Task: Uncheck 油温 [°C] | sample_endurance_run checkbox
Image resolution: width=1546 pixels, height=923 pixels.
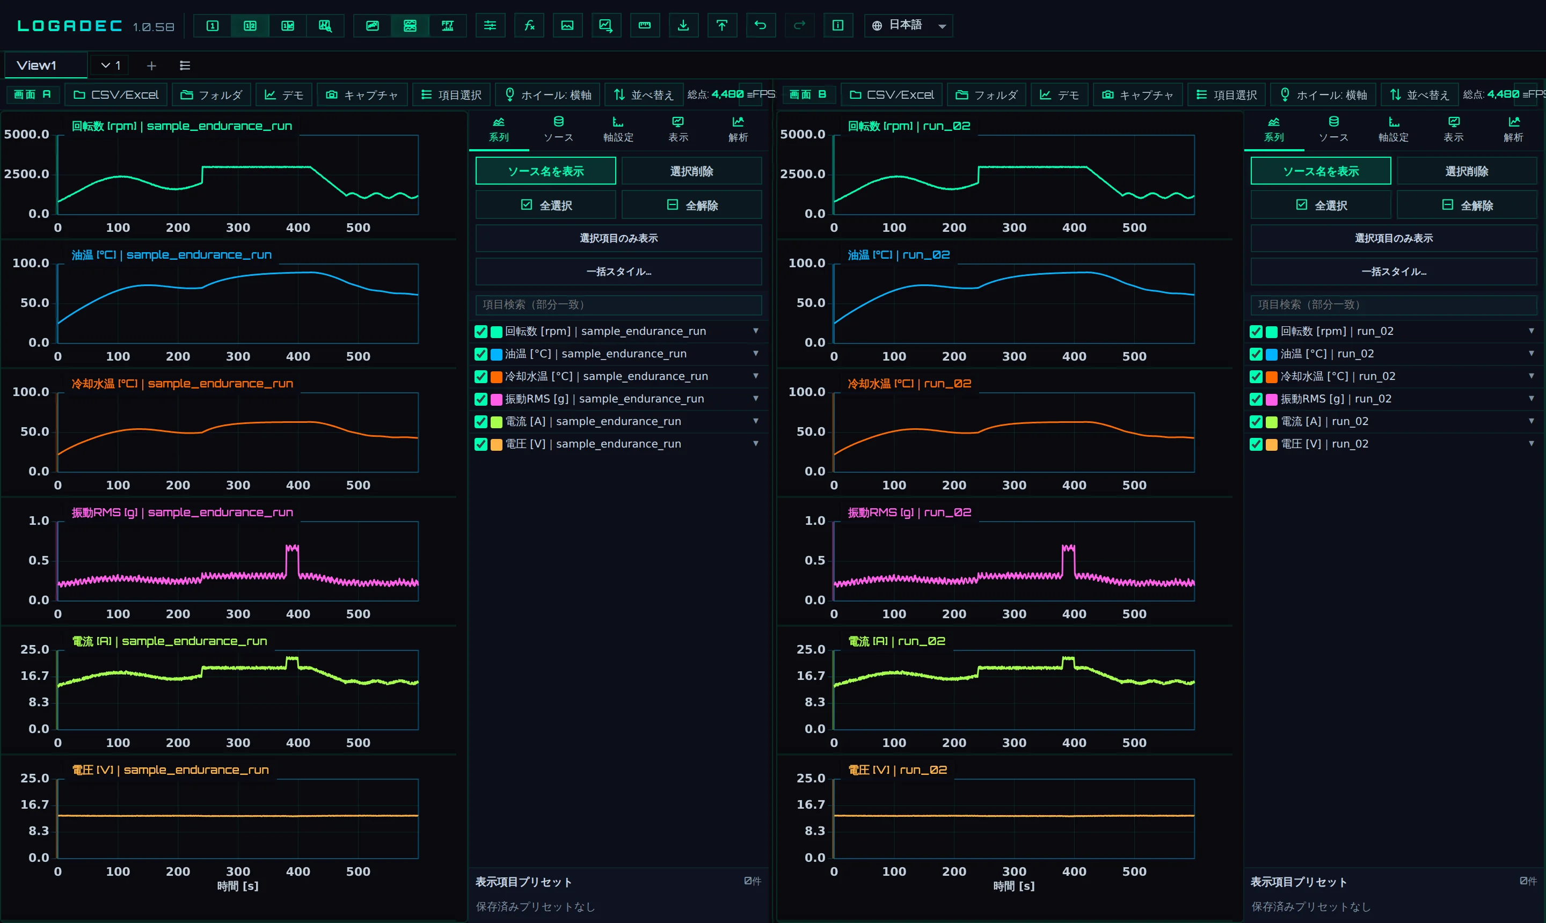Action: [x=481, y=354]
